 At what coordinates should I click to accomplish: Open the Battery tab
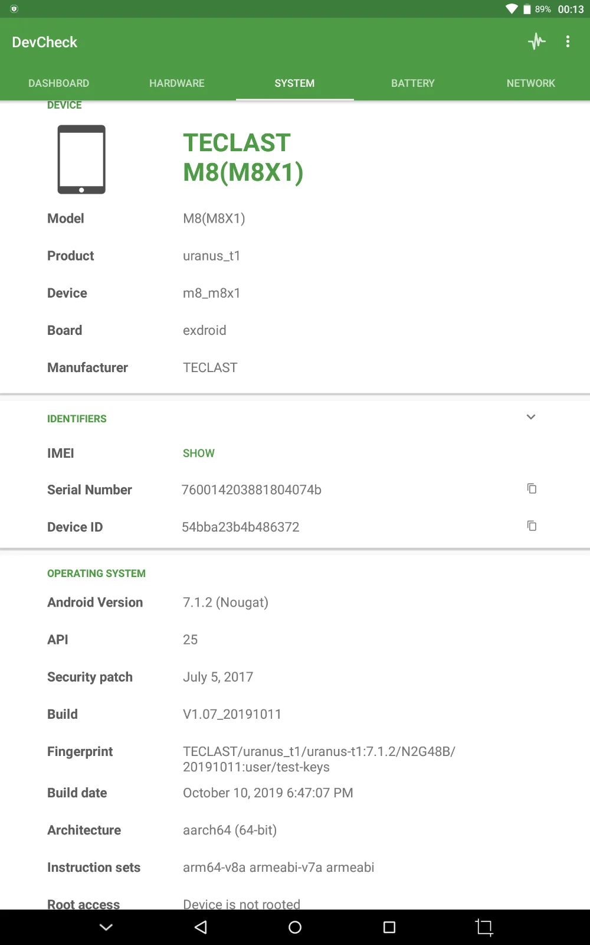(413, 83)
